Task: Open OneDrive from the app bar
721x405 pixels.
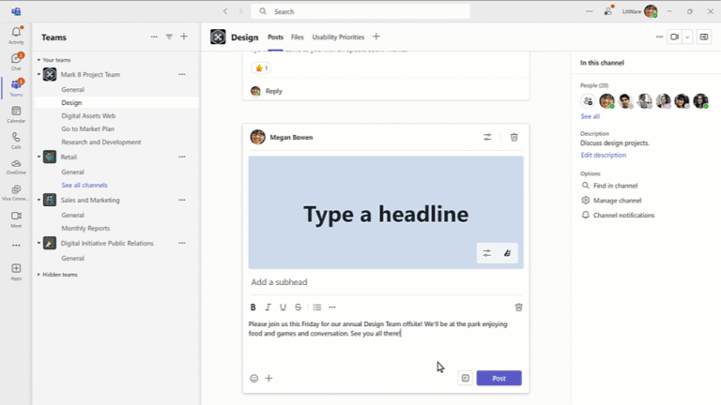Action: tap(16, 166)
